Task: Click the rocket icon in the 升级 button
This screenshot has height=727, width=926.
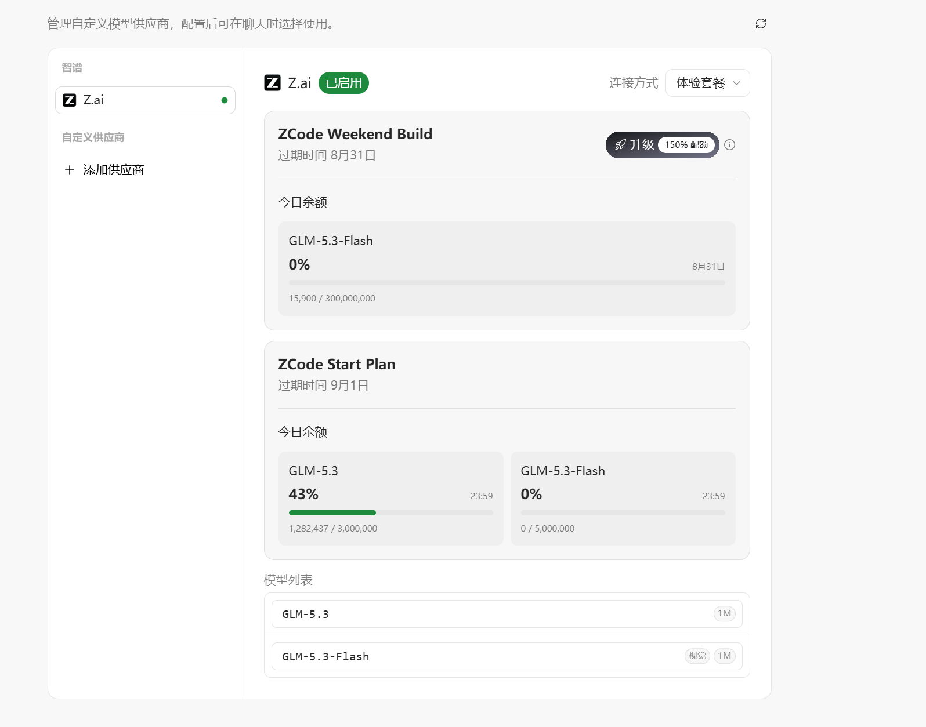Action: (620, 145)
